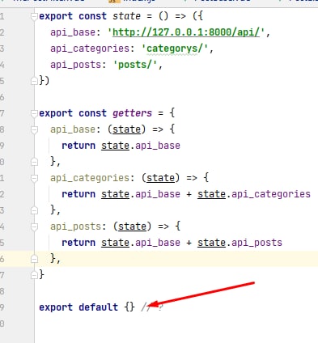Click inside the 'posts/' string literal
Screen dimensions: 318x343
click(135, 65)
